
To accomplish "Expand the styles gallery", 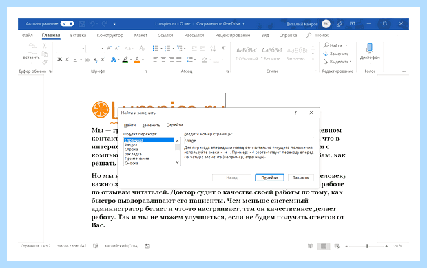I will pos(313,59).
